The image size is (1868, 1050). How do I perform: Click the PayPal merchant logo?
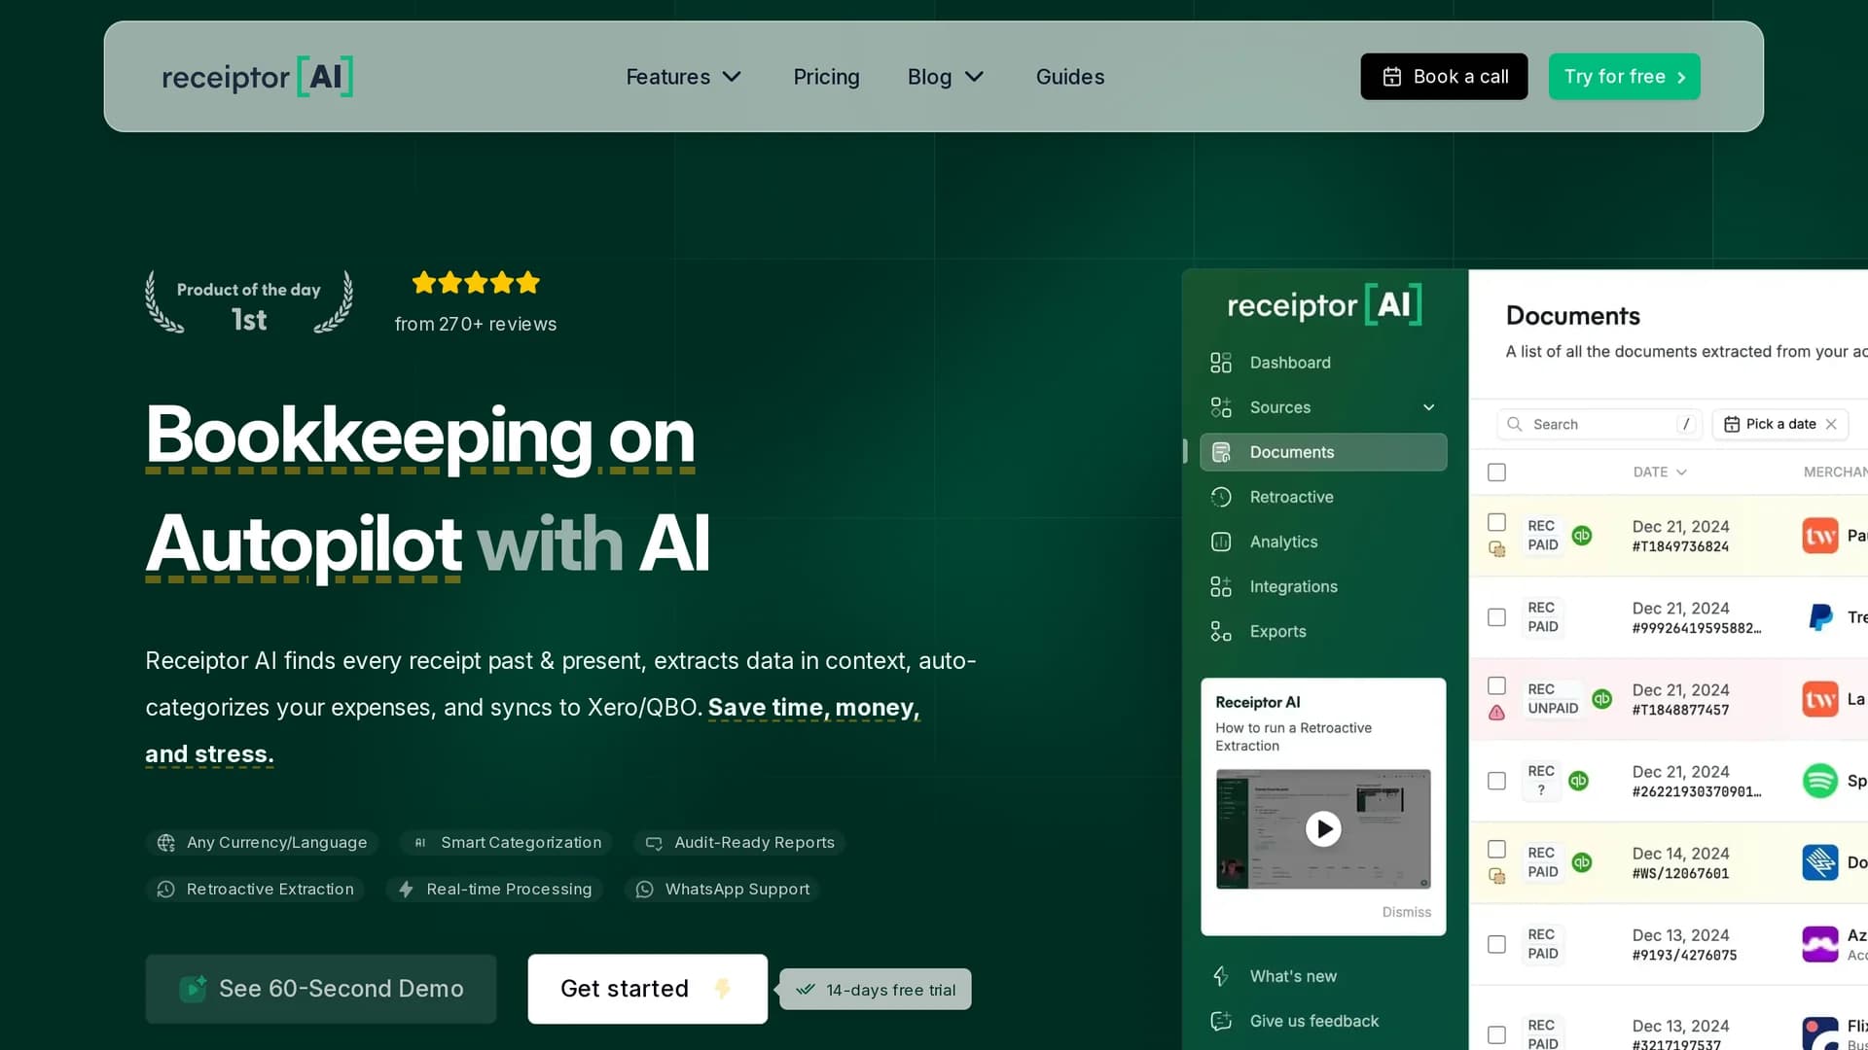click(x=1819, y=617)
